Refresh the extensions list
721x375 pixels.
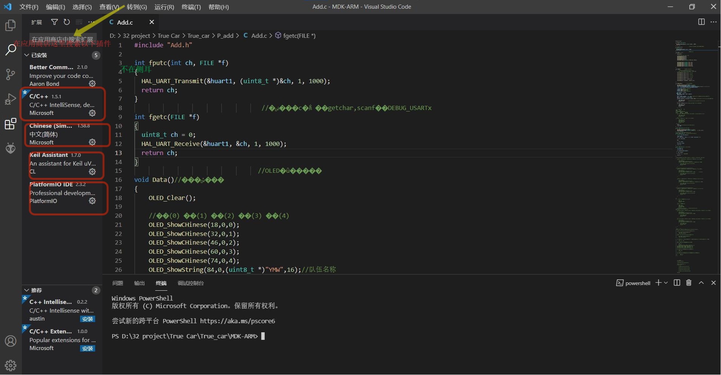[67, 22]
